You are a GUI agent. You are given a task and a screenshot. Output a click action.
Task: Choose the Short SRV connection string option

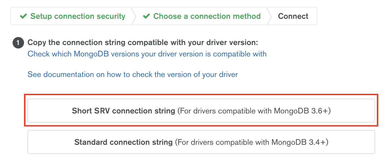pyautogui.click(x=201, y=111)
